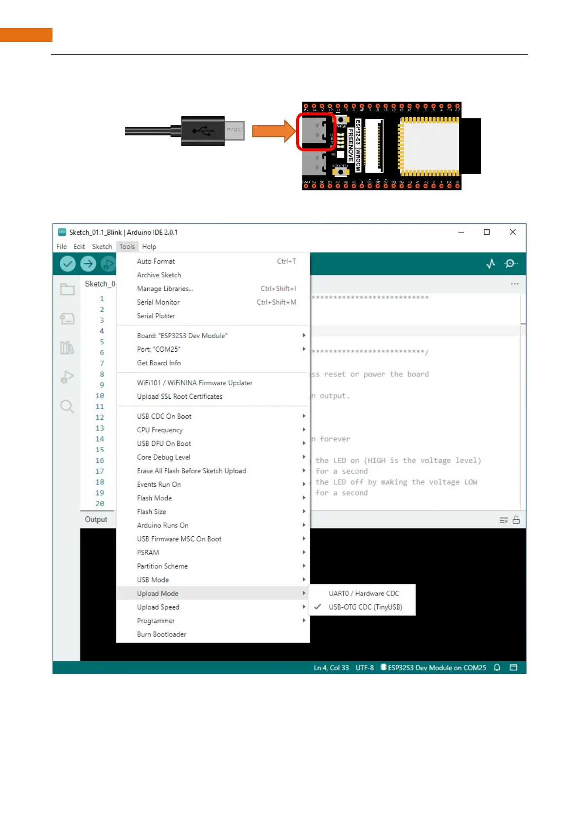Open the Debug sidebar icon

pos(67,377)
